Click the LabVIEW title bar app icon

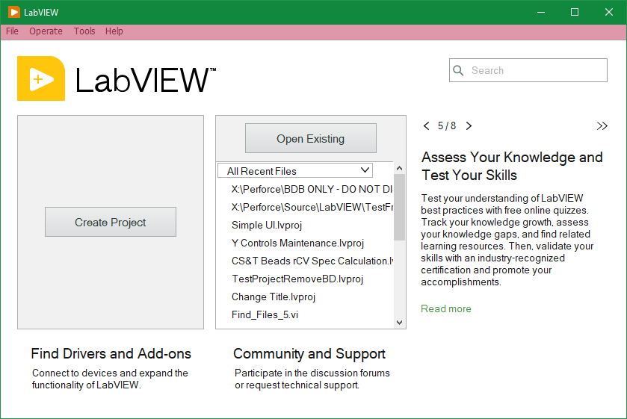(13, 12)
